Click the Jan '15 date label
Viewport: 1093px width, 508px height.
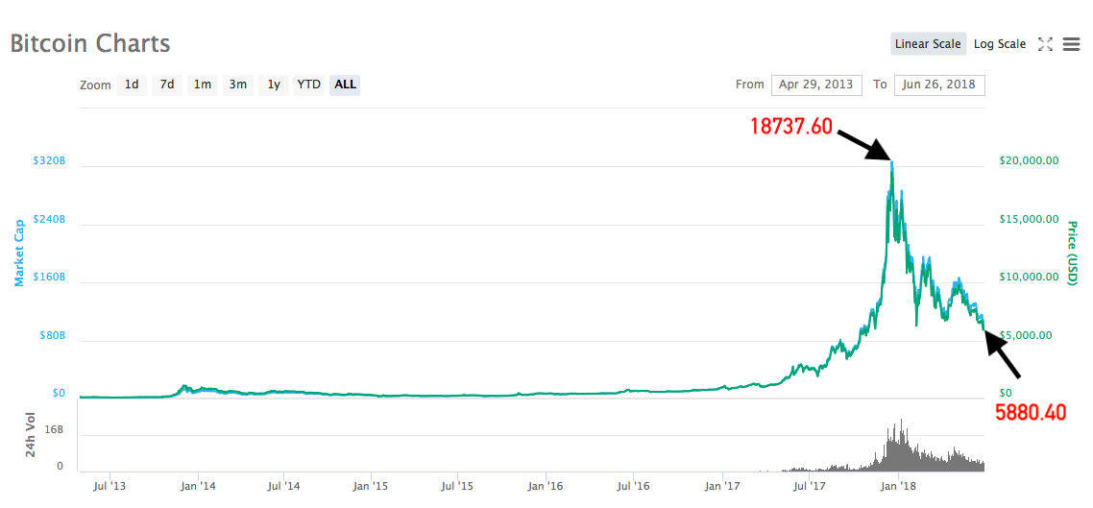[372, 485]
